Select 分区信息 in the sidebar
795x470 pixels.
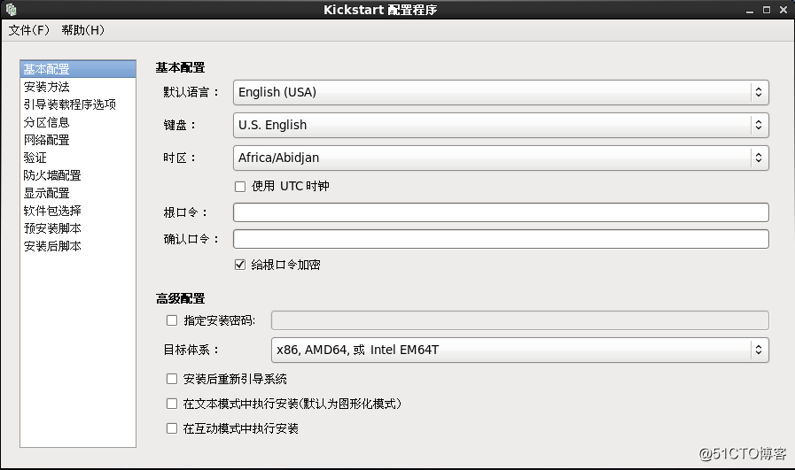78,122
